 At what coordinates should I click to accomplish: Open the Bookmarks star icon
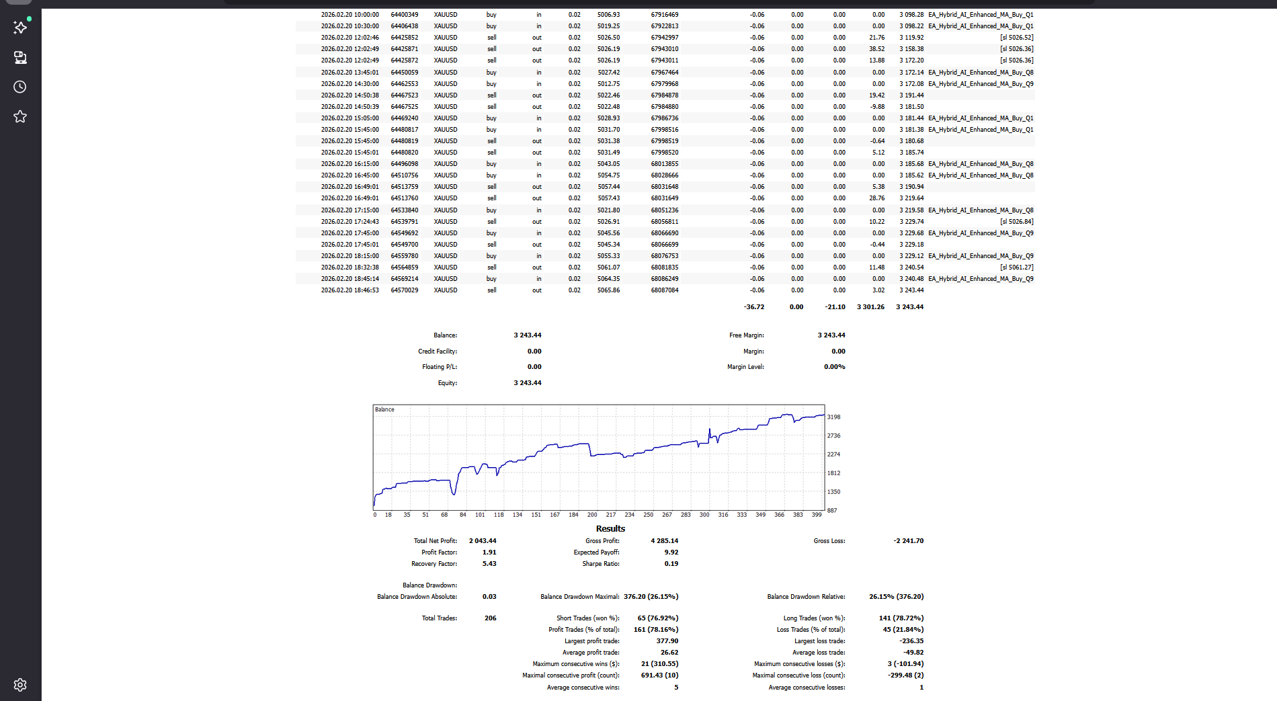20,117
